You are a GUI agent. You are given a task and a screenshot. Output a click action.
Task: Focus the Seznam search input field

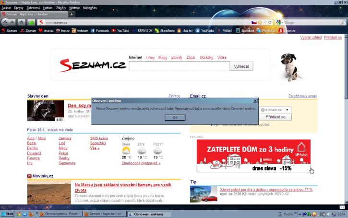(179, 66)
